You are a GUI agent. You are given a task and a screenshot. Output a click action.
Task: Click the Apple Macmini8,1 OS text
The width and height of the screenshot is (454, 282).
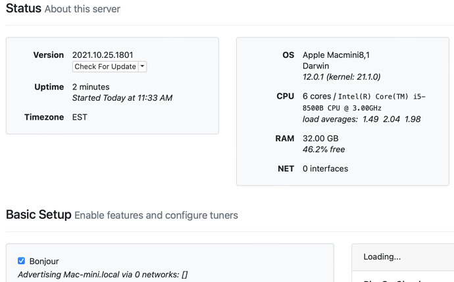[336, 55]
